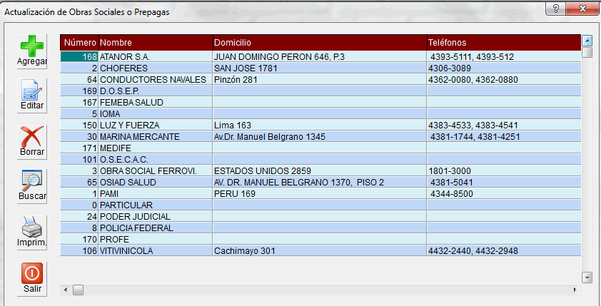Click address JUAN DOMINGO PERON 646, P.3

tap(320, 57)
